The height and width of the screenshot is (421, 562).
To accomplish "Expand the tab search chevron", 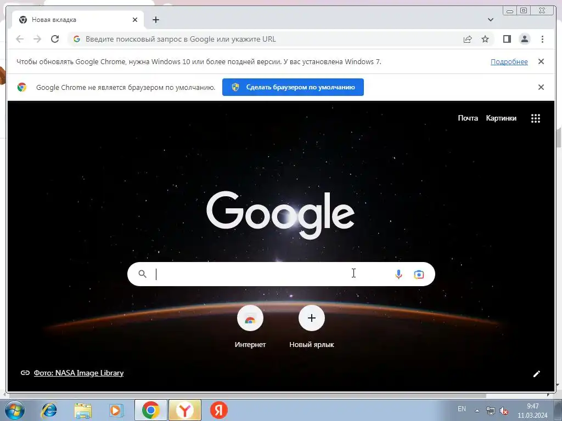I will click(x=491, y=20).
